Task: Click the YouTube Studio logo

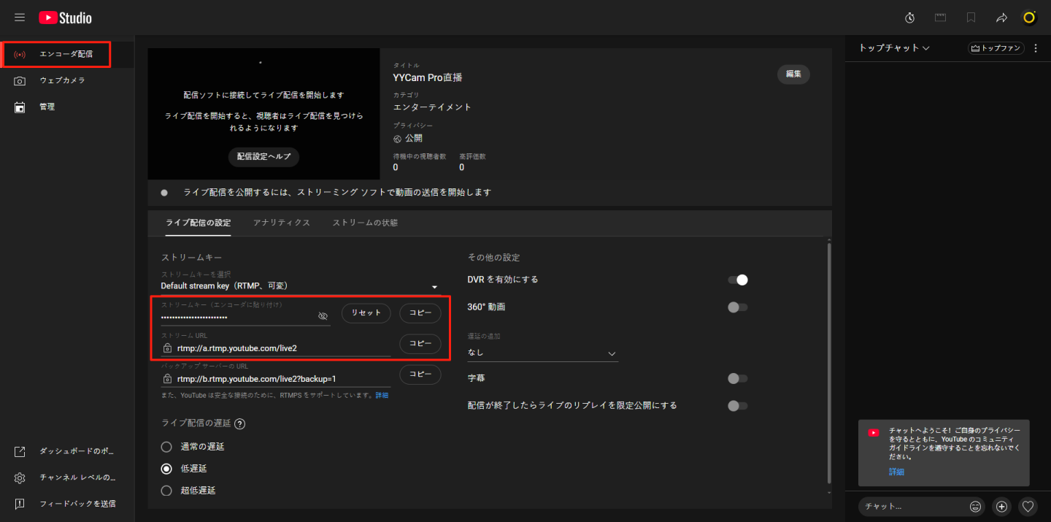Action: tap(66, 18)
